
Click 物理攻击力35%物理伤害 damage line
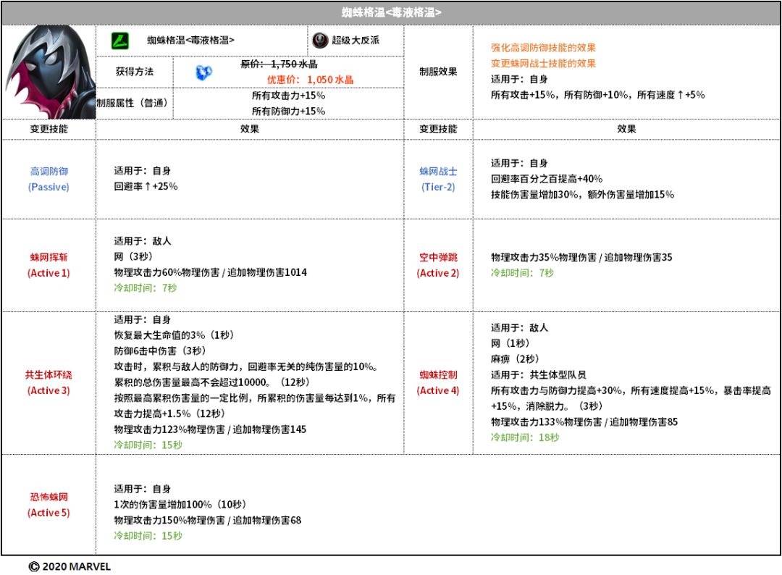(581, 257)
